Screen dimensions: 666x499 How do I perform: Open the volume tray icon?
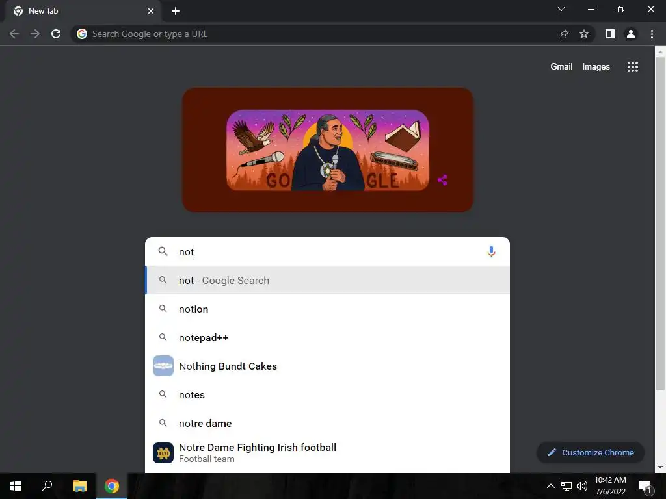pos(582,486)
